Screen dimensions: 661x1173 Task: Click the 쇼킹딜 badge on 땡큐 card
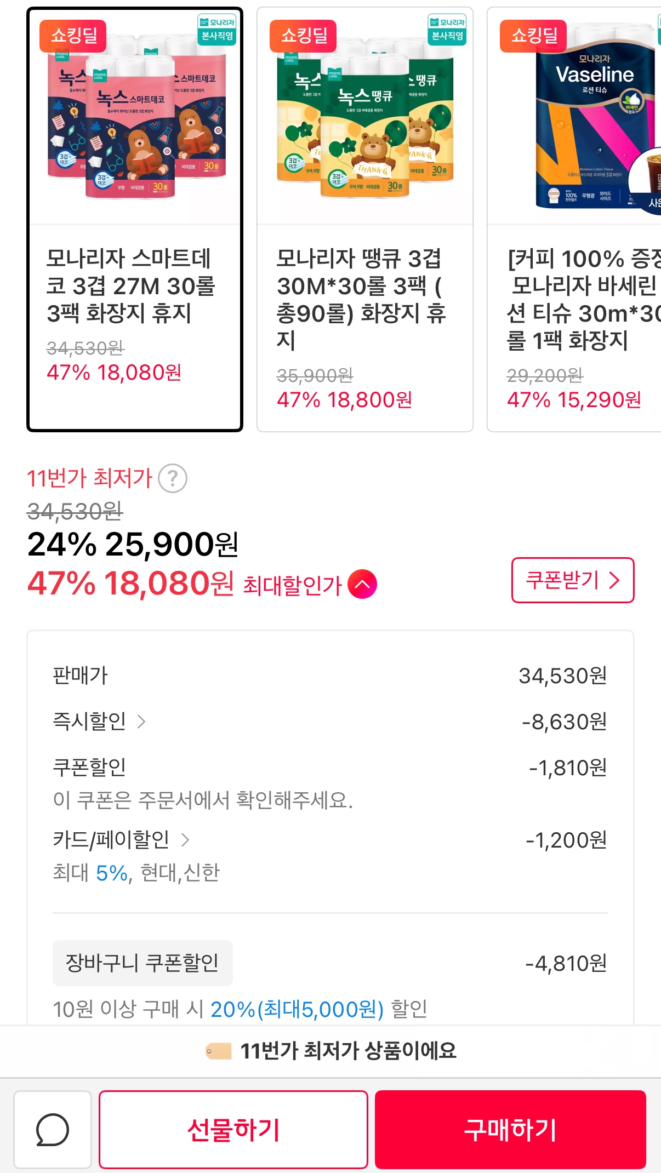303,36
